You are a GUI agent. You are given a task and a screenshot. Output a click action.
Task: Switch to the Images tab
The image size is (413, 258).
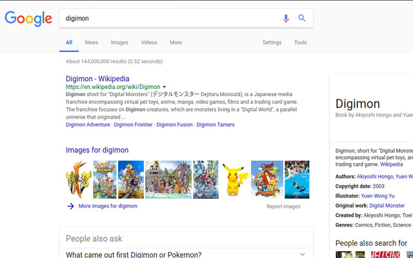[119, 43]
